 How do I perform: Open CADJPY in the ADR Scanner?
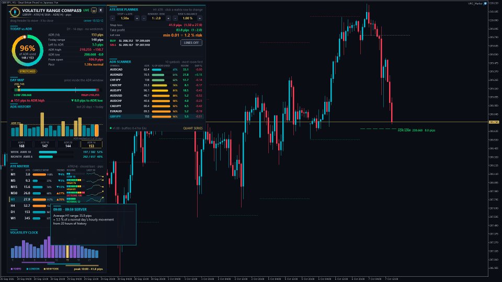156,106
